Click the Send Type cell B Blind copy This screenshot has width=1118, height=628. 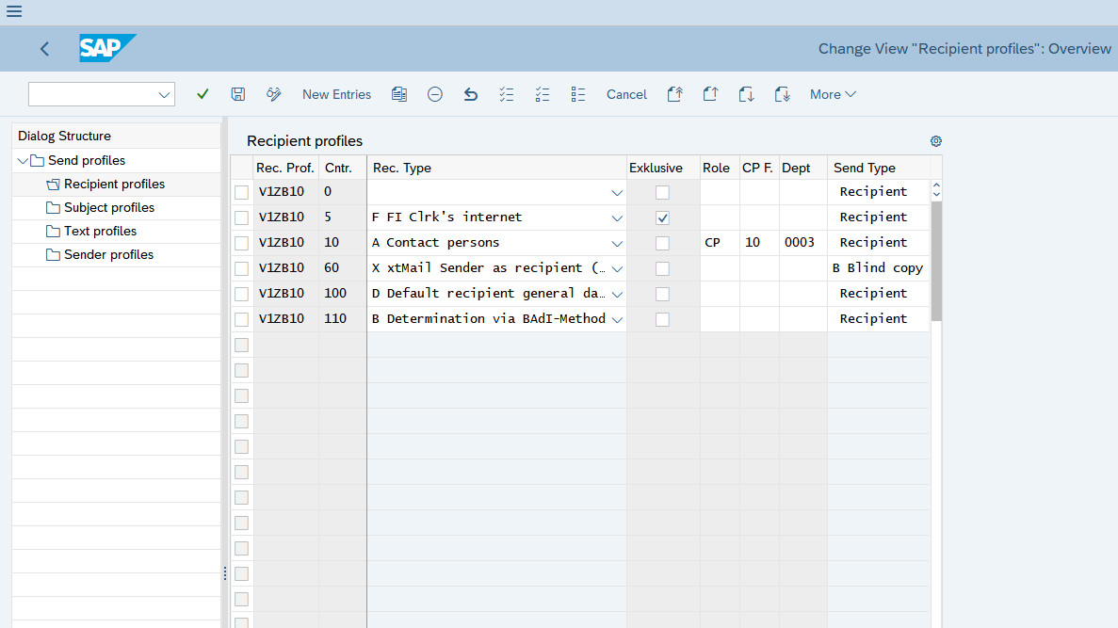[x=879, y=268]
